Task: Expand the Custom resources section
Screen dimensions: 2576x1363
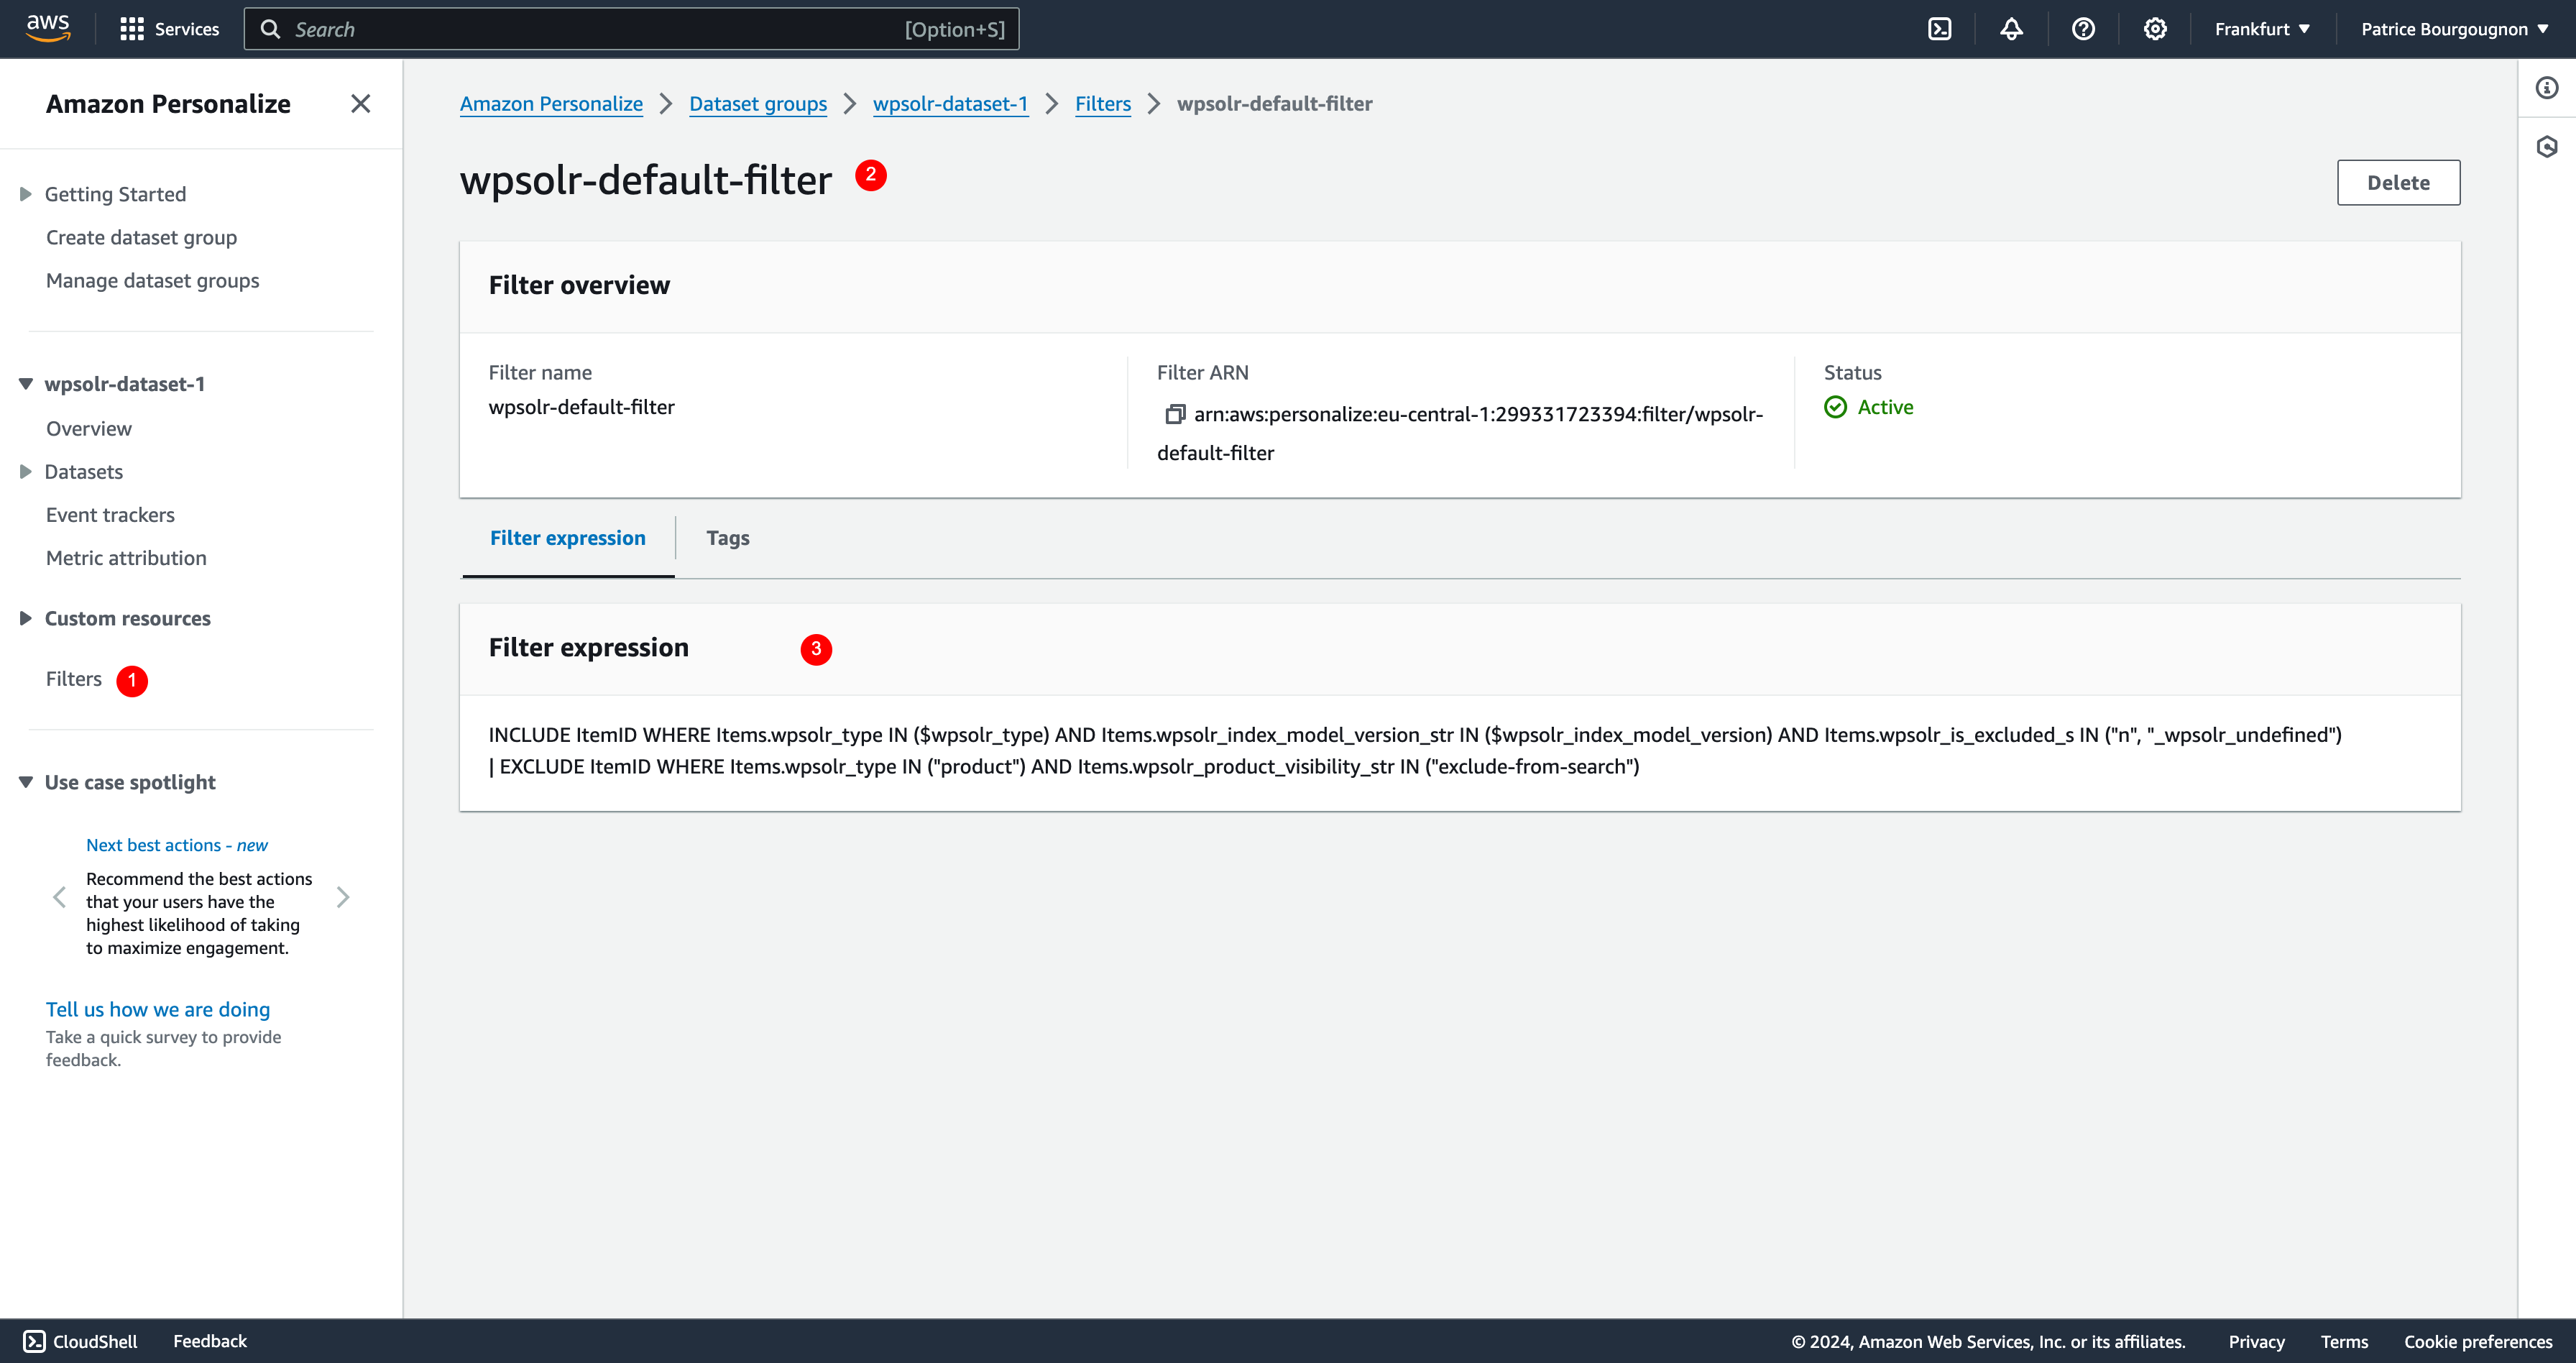Action: coord(26,618)
